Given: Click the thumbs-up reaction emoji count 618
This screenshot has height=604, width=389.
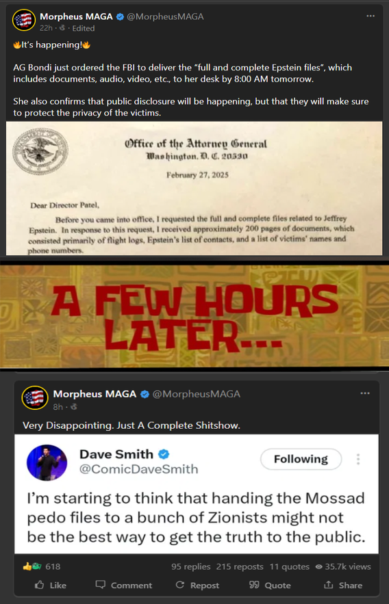Looking at the screenshot, I should (42, 566).
